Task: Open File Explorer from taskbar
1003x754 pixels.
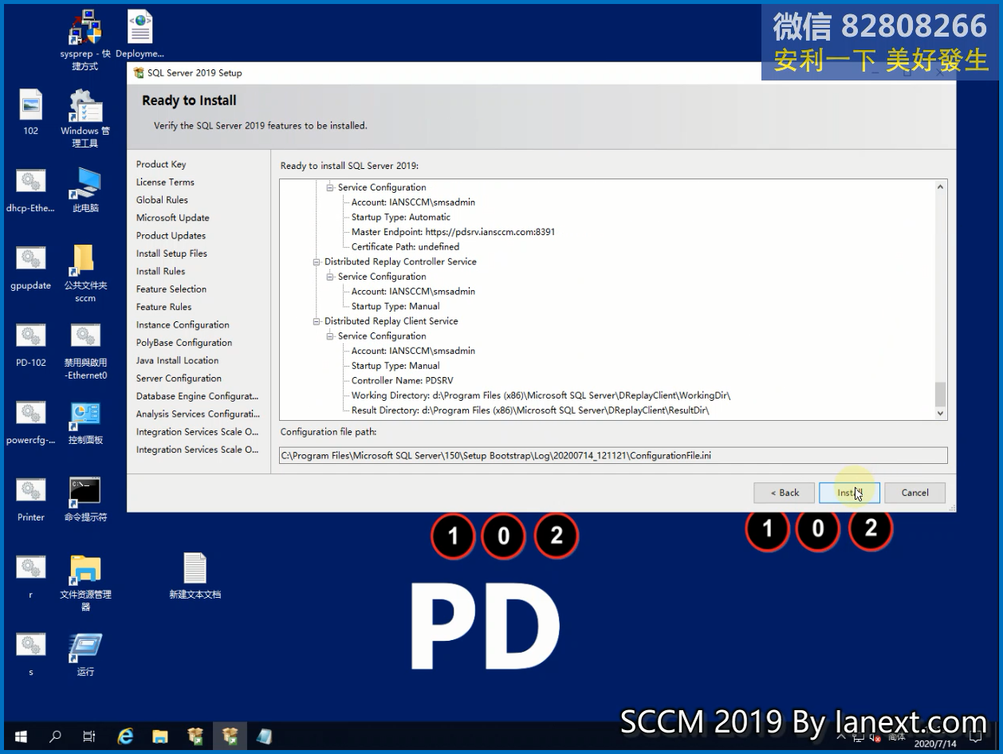Action: pyautogui.click(x=159, y=736)
